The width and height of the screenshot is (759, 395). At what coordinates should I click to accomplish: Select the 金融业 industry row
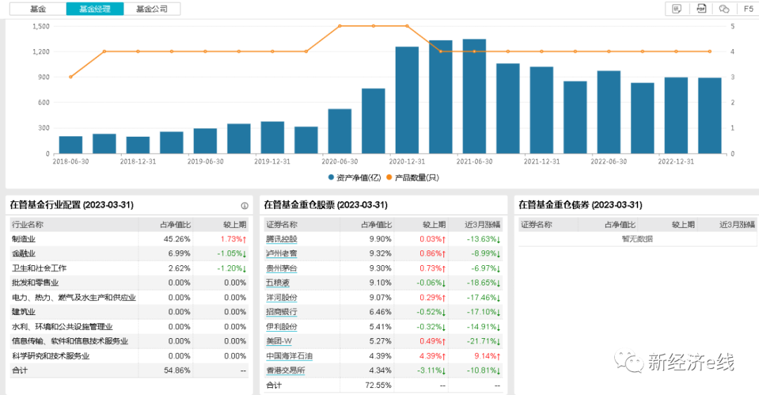click(129, 253)
